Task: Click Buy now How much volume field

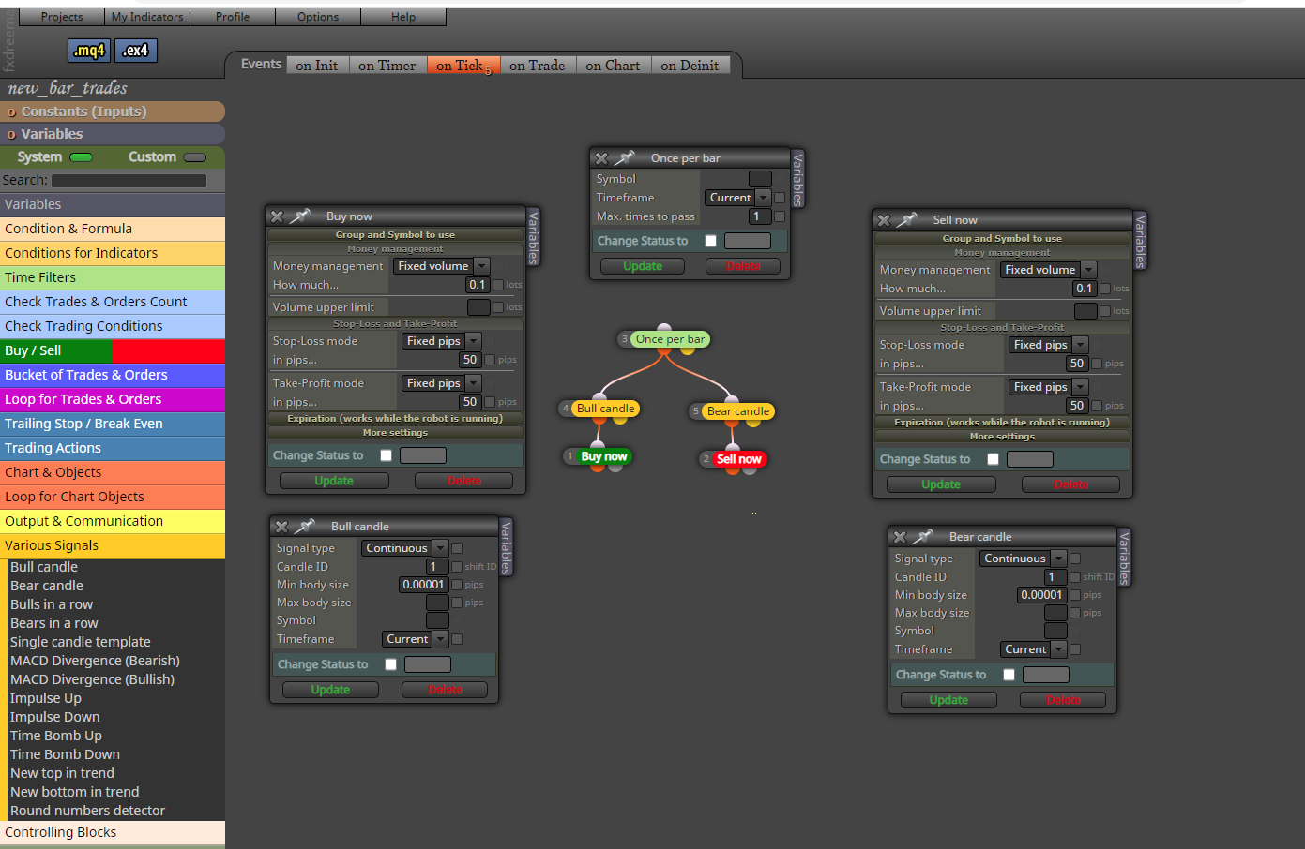Action: click(x=478, y=285)
